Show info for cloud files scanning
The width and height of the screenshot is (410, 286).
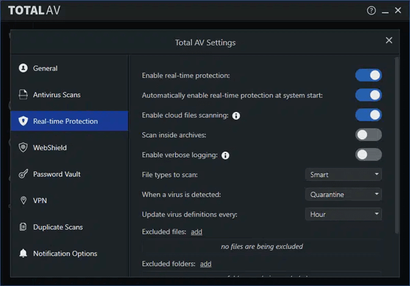click(236, 116)
